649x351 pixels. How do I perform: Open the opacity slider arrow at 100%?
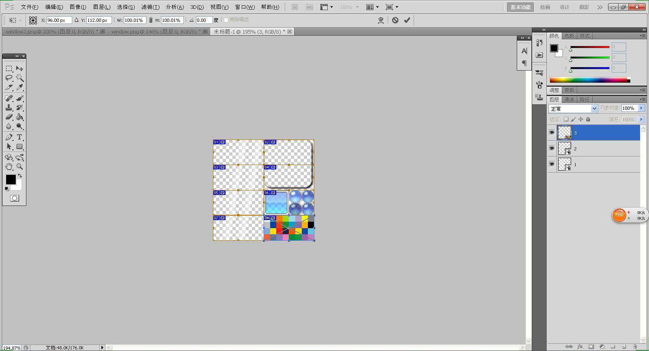click(x=641, y=108)
